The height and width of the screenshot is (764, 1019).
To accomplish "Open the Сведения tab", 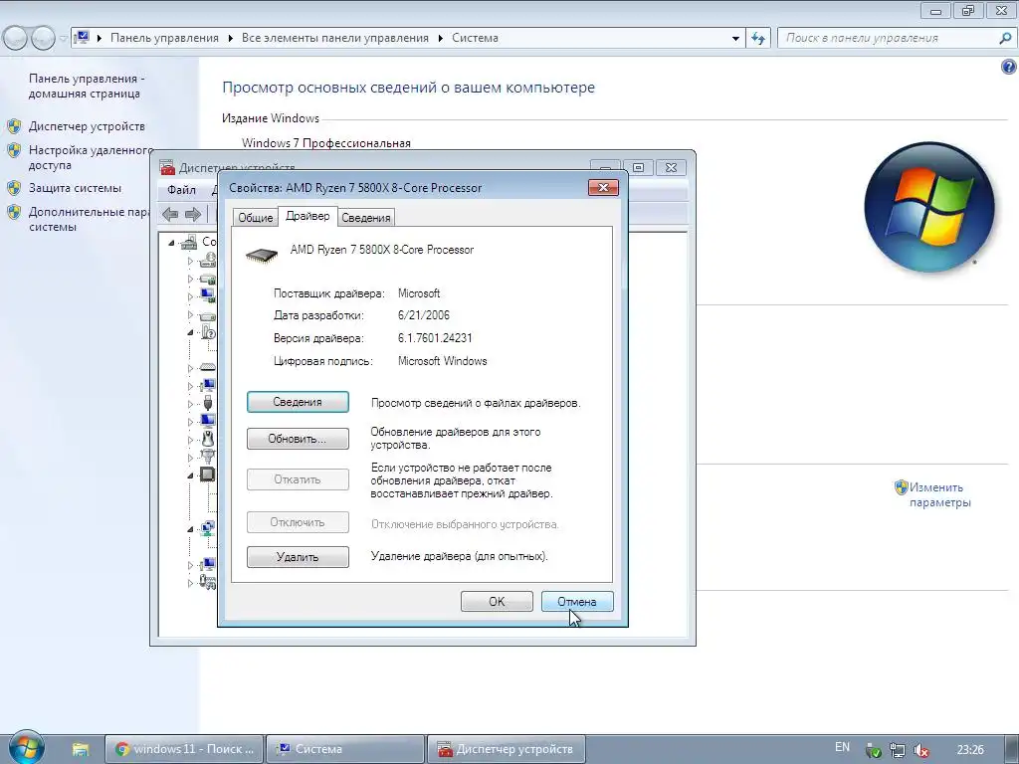I will (x=366, y=218).
